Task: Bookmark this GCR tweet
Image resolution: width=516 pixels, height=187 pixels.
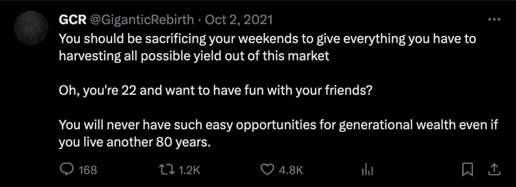Action: click(x=467, y=169)
